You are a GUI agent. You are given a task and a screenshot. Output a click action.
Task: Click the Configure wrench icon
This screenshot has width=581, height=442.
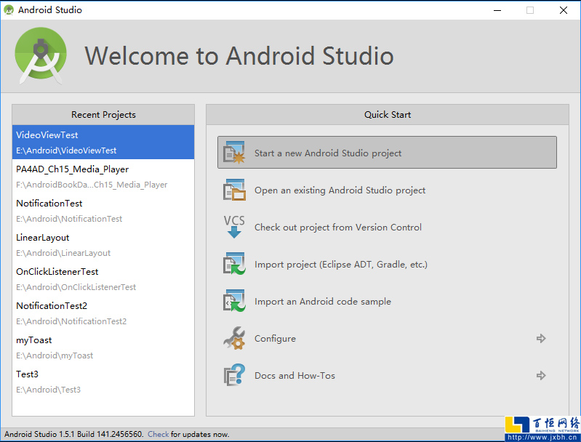coord(234,338)
